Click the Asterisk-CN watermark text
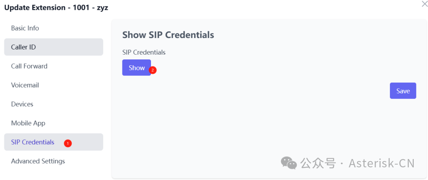 pos(381,163)
